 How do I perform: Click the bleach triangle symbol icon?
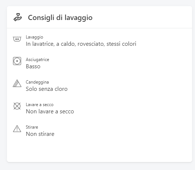tap(17, 83)
